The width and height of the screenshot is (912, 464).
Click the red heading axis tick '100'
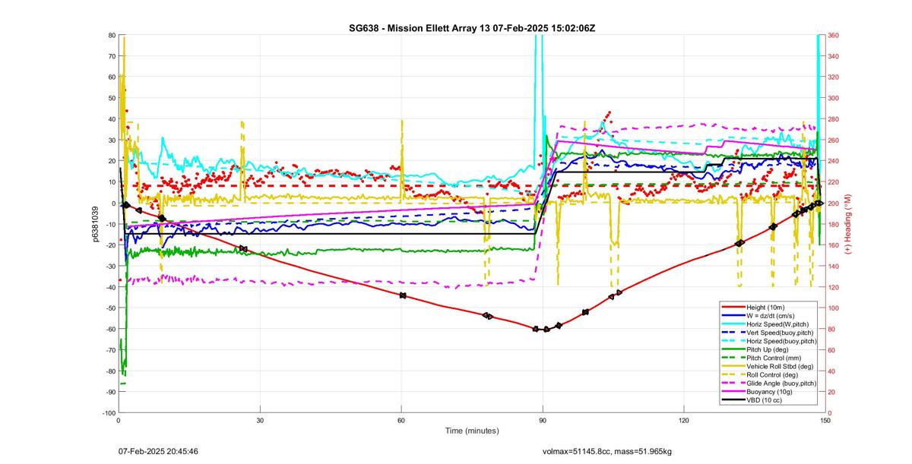click(x=834, y=308)
